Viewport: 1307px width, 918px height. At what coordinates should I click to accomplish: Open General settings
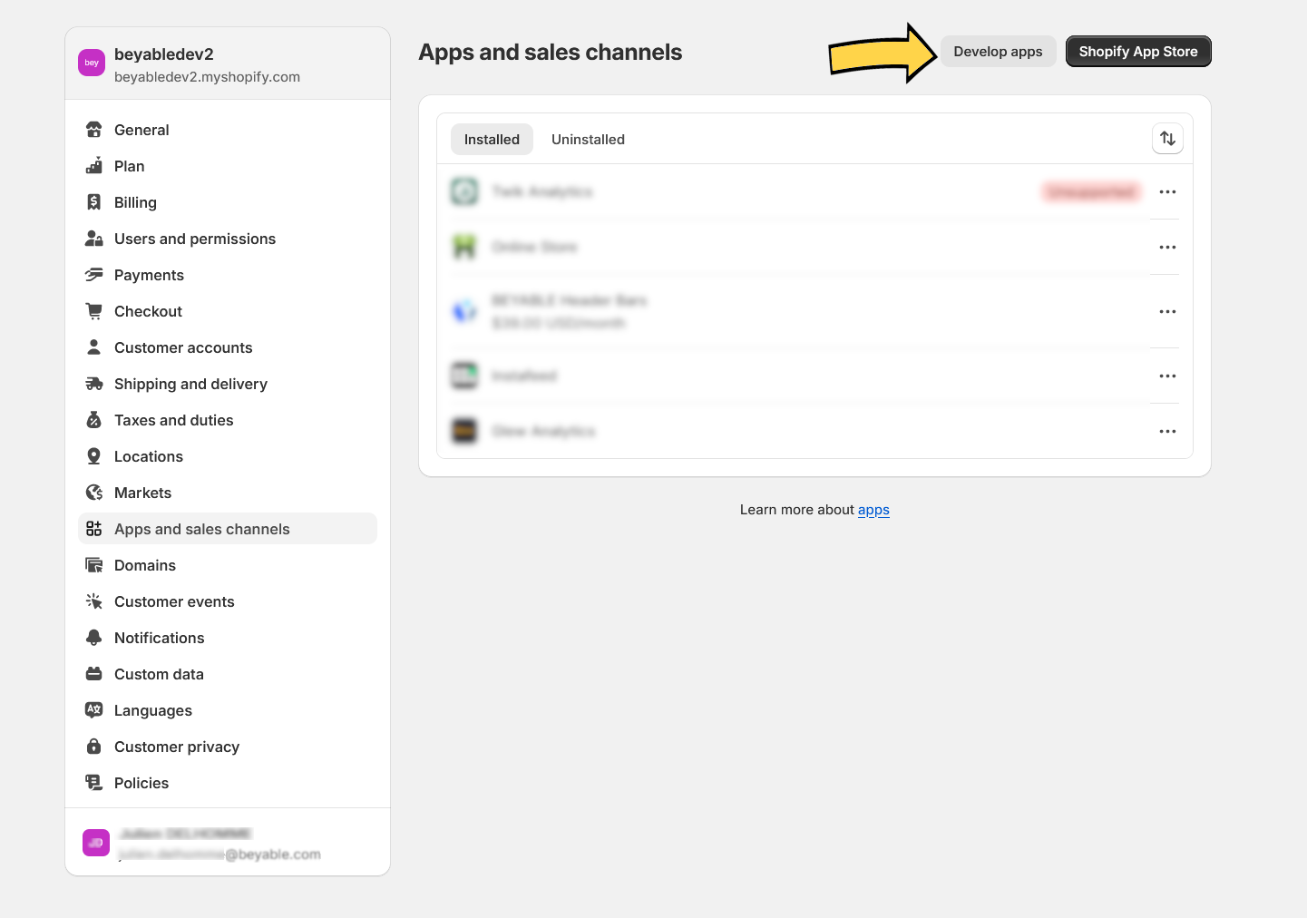click(x=228, y=130)
